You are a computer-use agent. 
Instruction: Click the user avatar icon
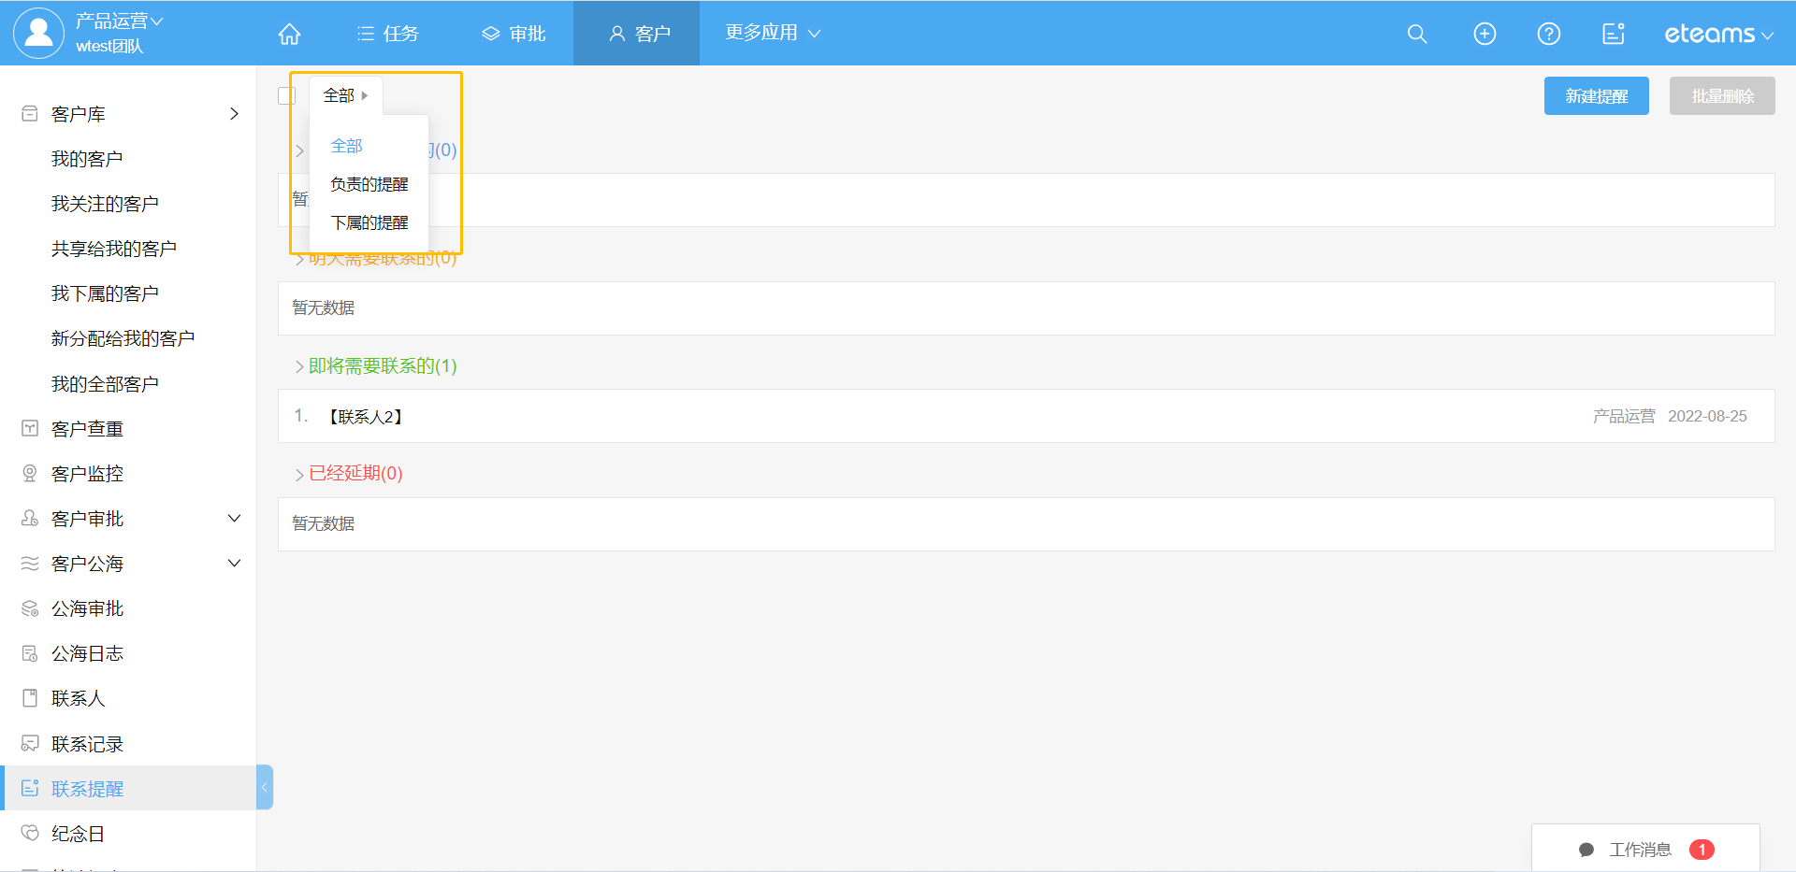point(38,33)
